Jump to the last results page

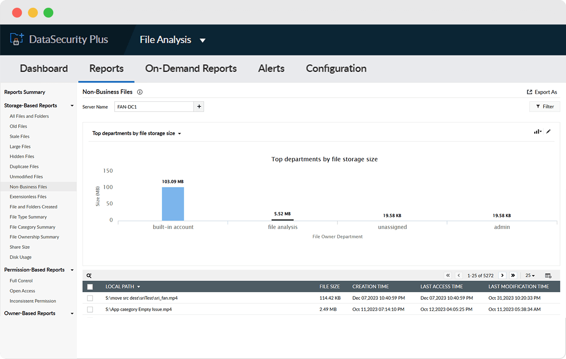click(x=513, y=275)
